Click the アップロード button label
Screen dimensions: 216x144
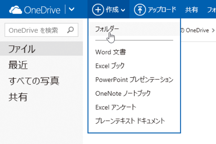click(162, 10)
